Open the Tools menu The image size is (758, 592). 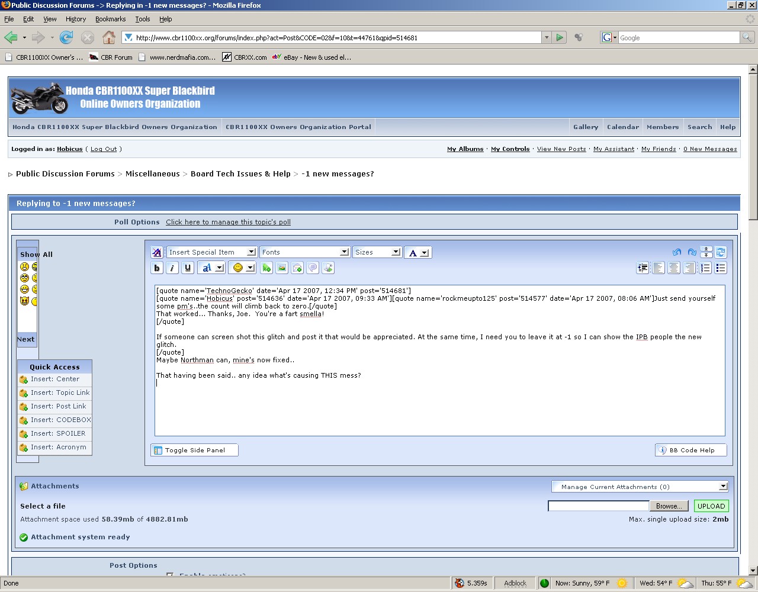[x=142, y=19]
